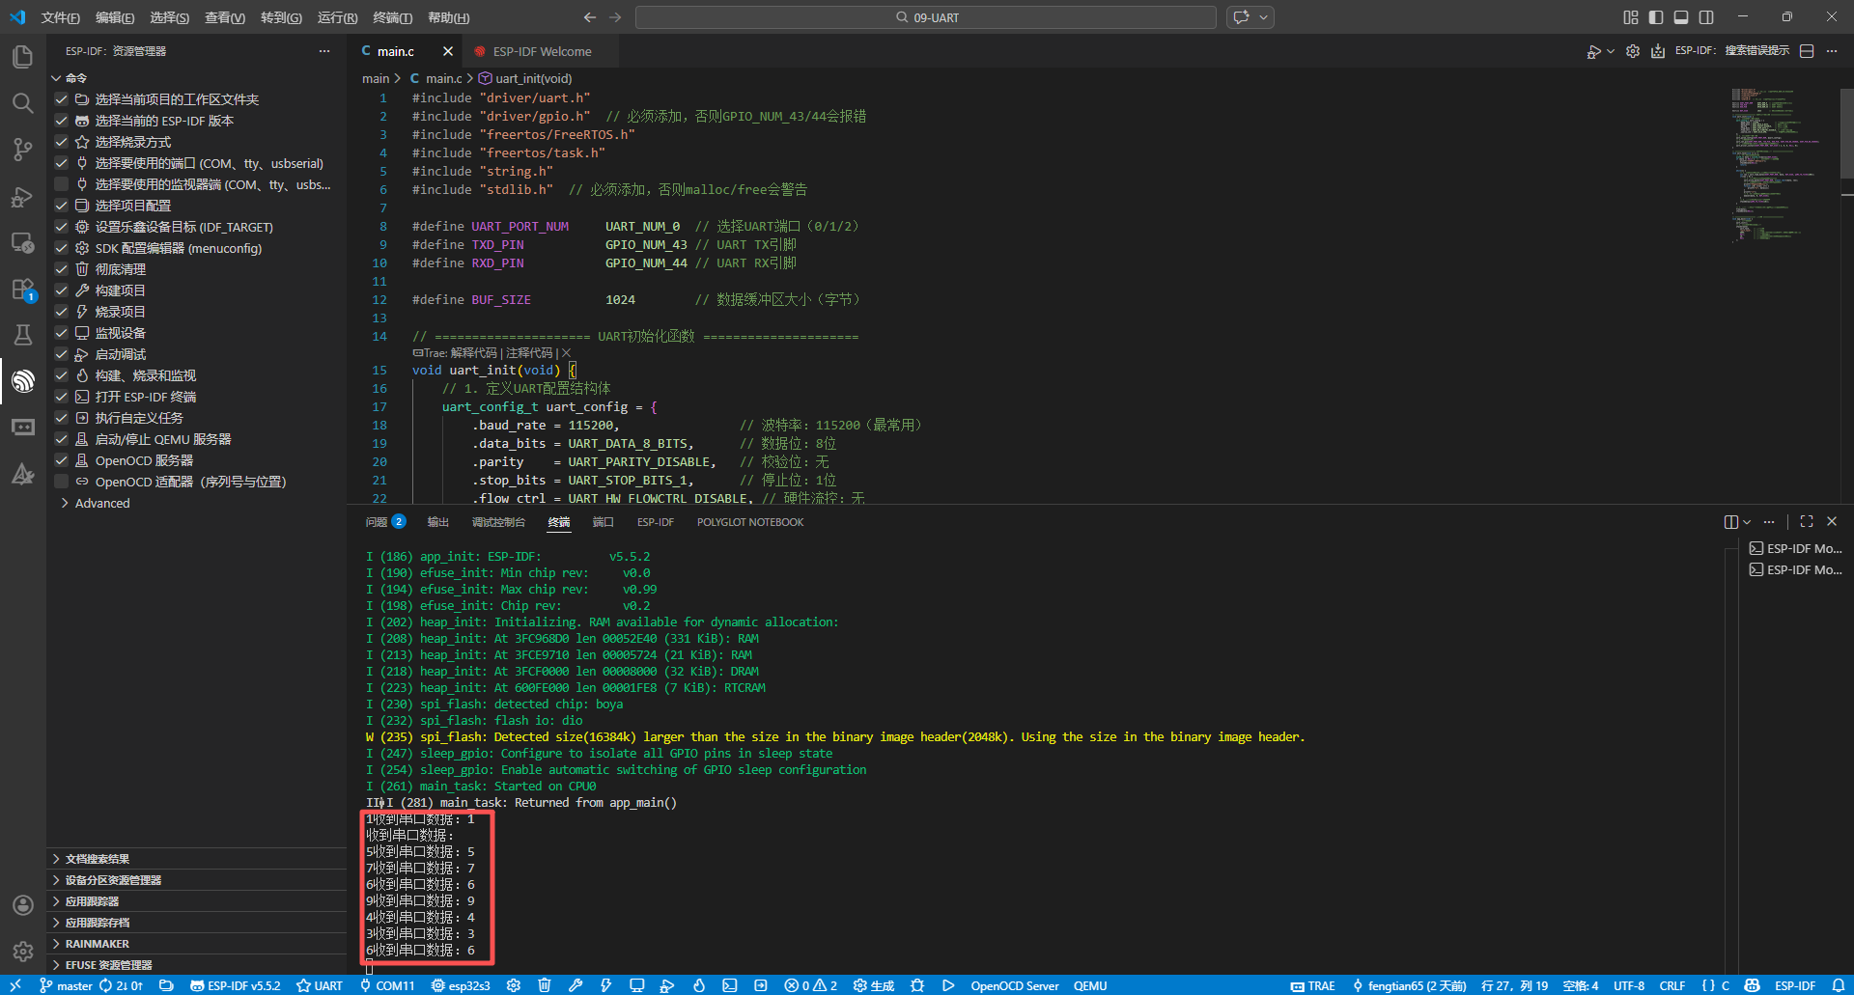Expand the EFUSE 资源管理器 section
This screenshot has width=1854, height=995.
(x=196, y=965)
